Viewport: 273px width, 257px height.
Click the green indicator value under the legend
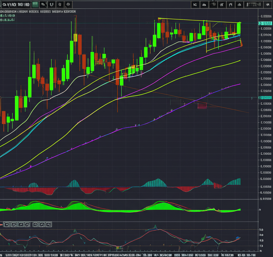(7, 16)
